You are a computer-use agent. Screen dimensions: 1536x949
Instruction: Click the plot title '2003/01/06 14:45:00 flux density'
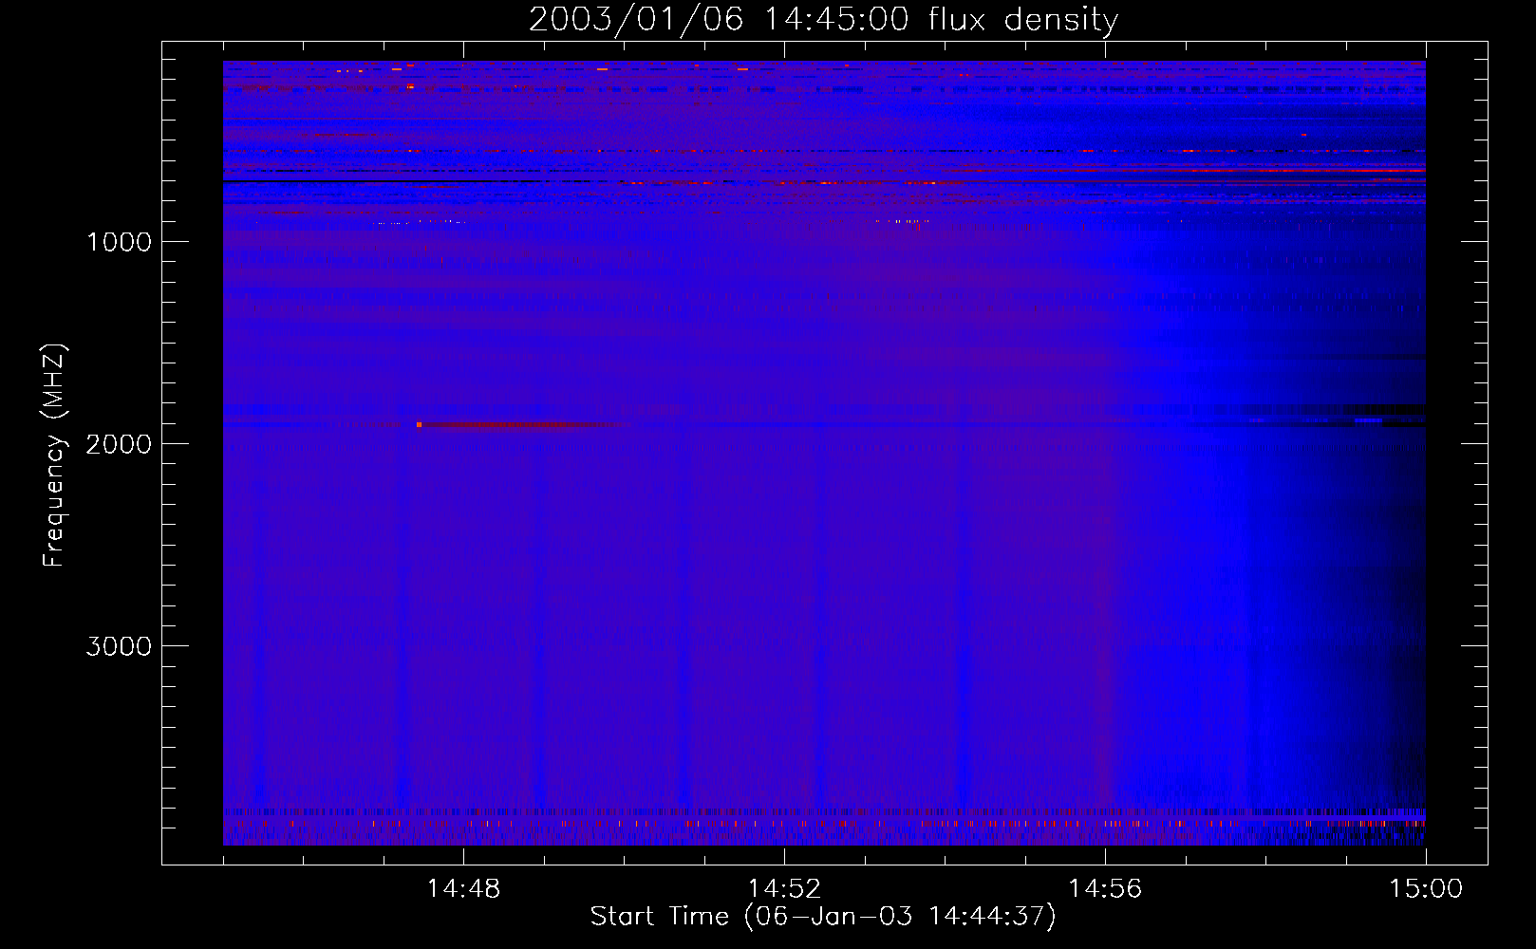[823, 19]
